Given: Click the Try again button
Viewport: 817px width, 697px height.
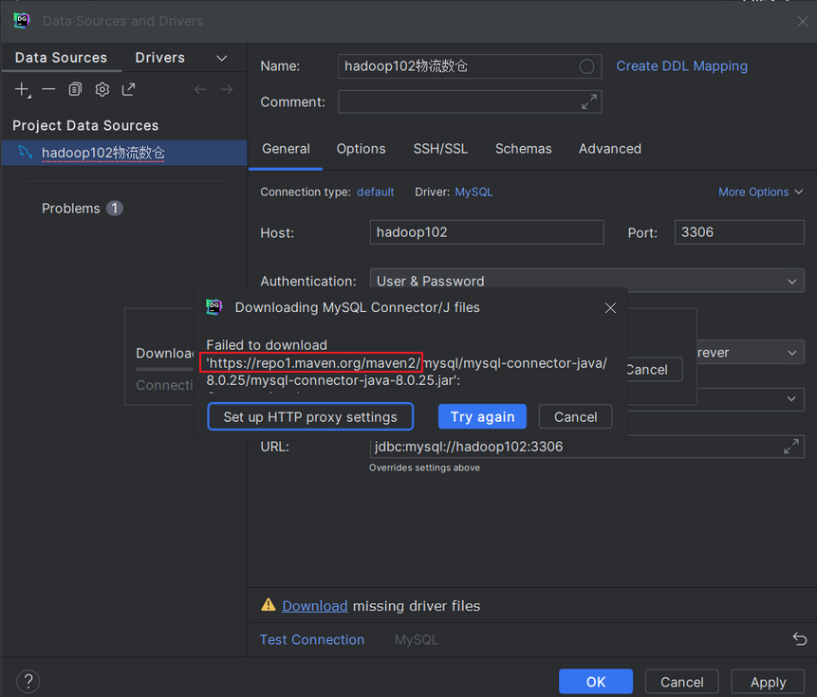Looking at the screenshot, I should [482, 417].
